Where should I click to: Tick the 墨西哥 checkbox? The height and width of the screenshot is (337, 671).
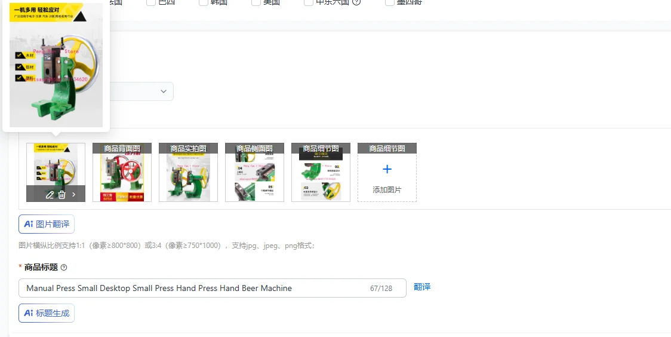389,2
